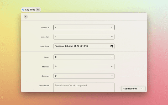Click the Description field label
Screen dimensions: 168x105
click(44, 86)
